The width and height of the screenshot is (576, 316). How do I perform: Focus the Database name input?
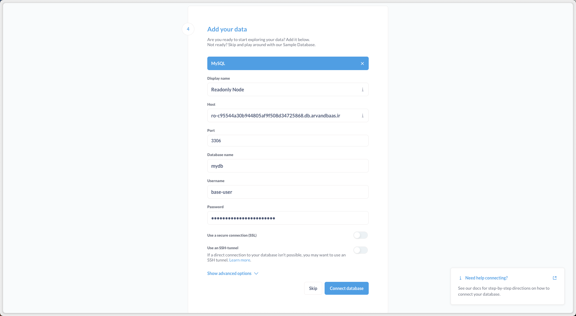[x=288, y=166]
